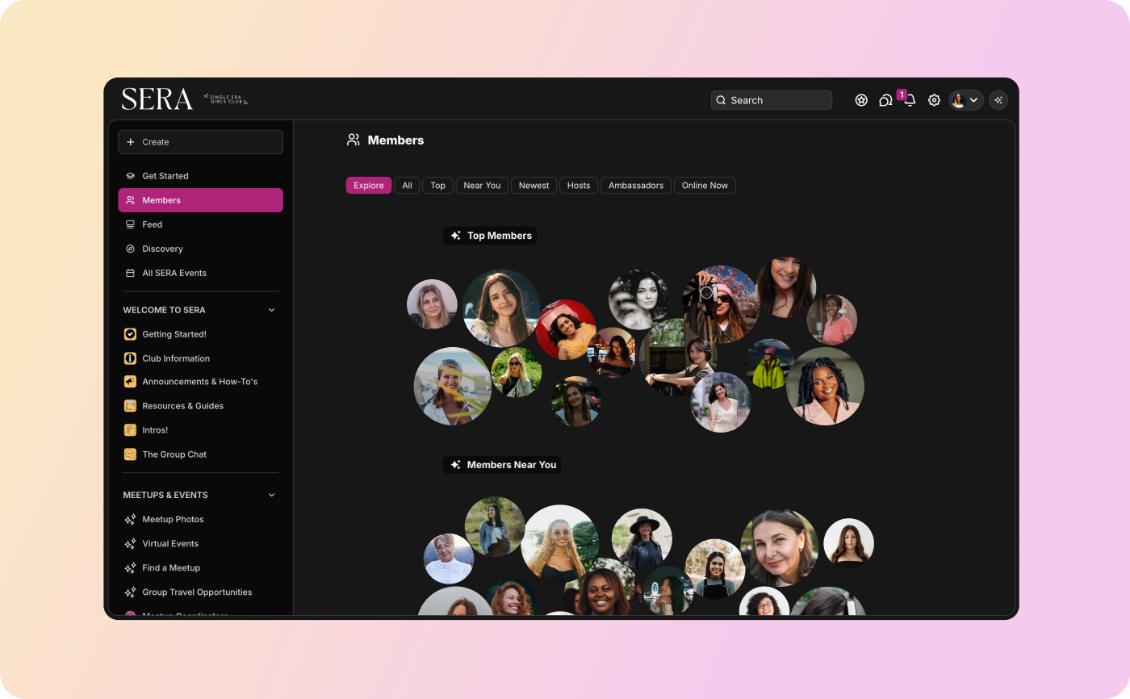Open Find a Meetup space

click(x=200, y=567)
